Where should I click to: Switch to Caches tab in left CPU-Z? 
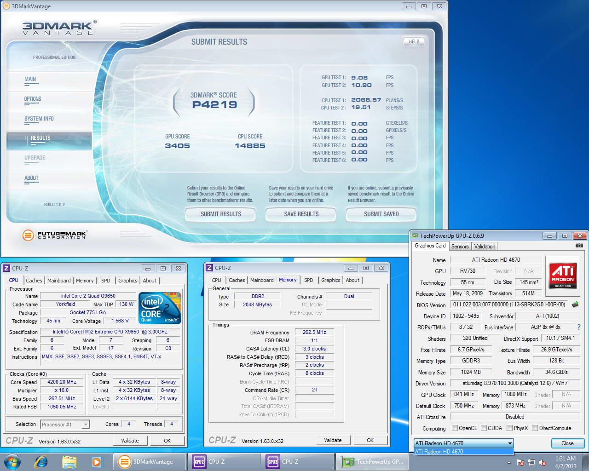[x=34, y=281]
